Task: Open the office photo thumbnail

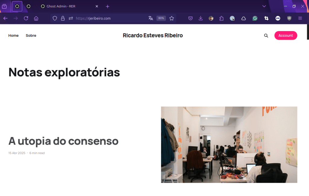Action: (x=229, y=145)
